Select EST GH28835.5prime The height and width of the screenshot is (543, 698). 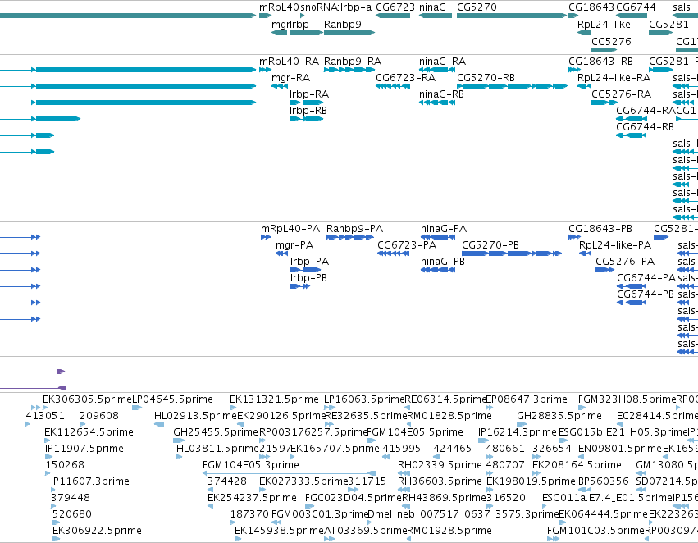[x=522, y=424]
